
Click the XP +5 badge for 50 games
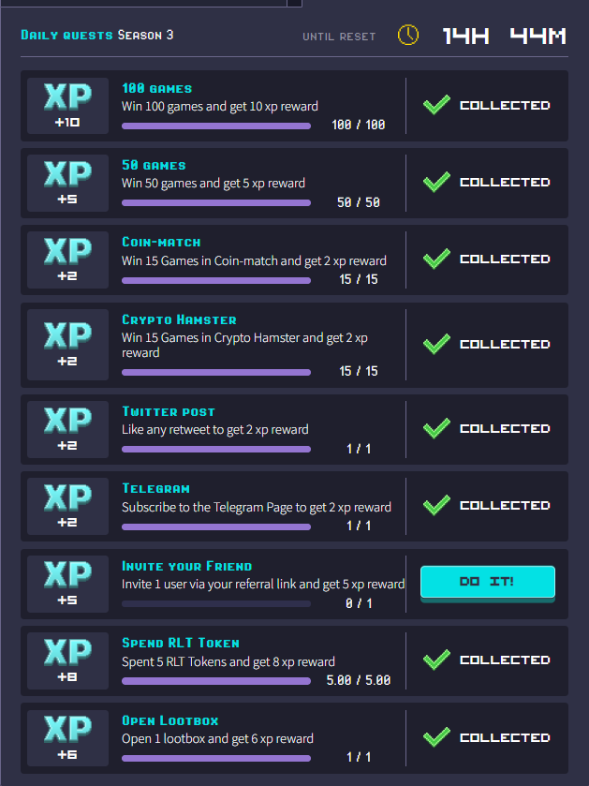(x=67, y=183)
